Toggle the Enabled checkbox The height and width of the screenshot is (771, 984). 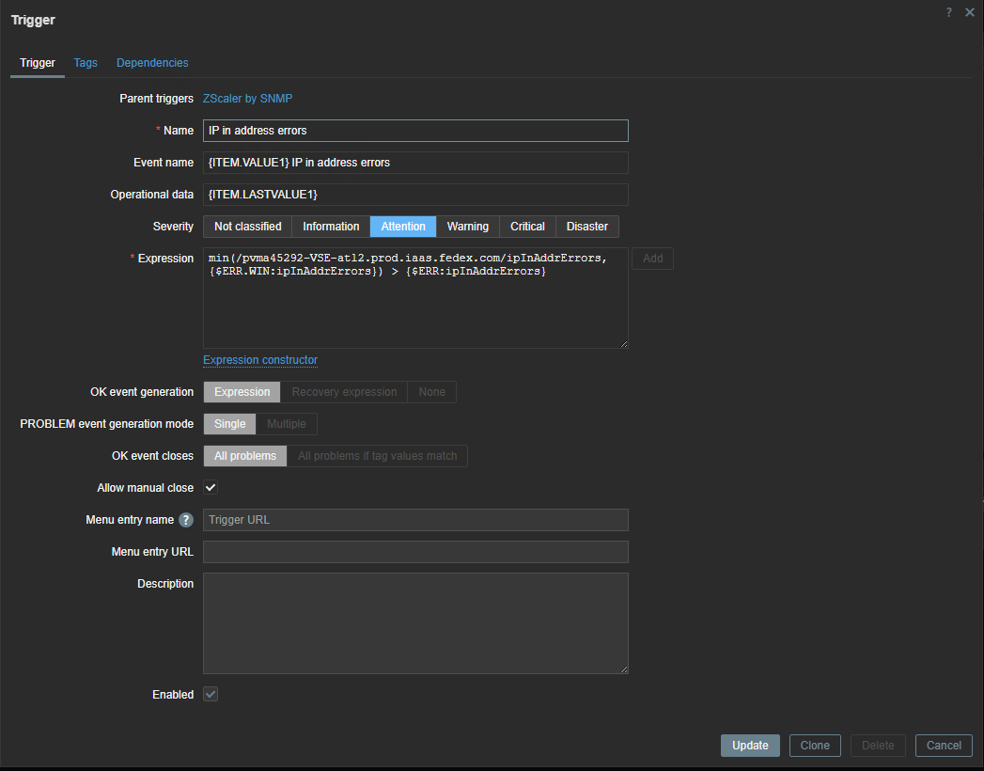click(x=211, y=695)
